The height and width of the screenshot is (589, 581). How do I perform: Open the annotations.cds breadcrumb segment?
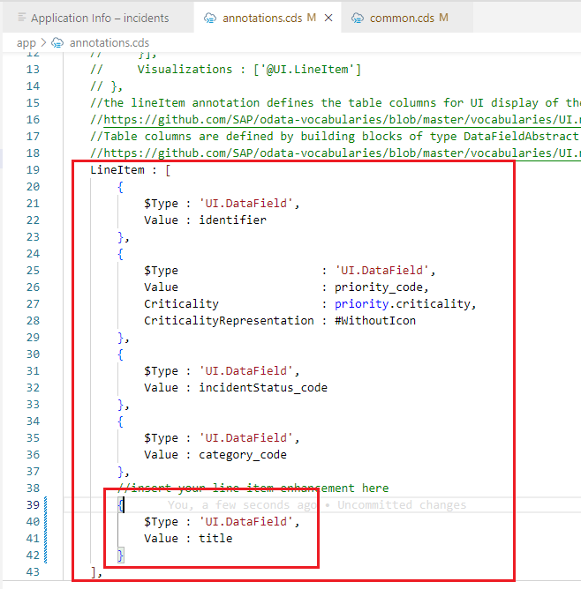click(x=109, y=43)
